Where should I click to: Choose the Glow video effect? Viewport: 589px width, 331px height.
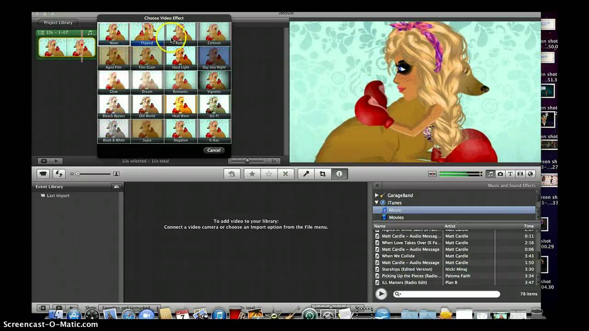pyautogui.click(x=114, y=83)
